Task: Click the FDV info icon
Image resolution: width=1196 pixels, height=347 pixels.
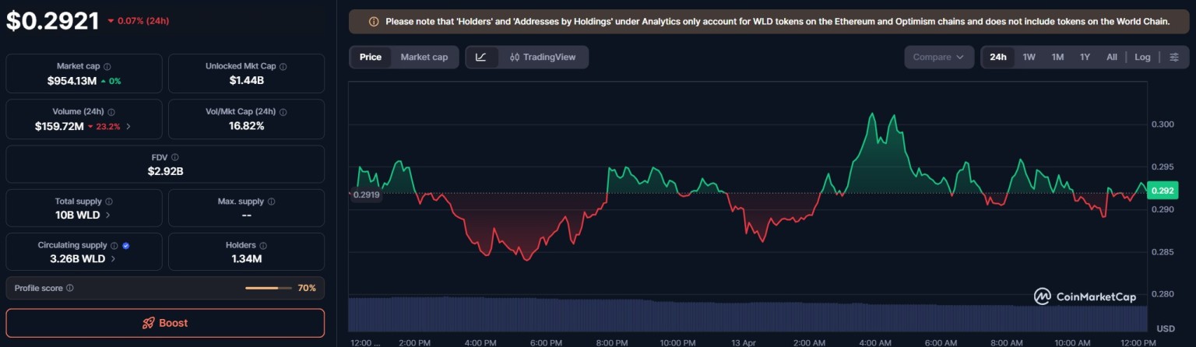Action: [174, 157]
